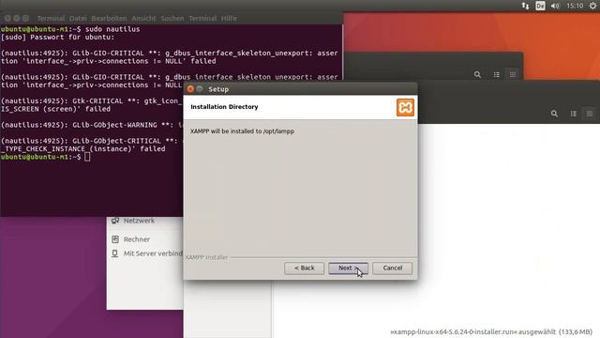Image resolution: width=600 pixels, height=338 pixels.
Task: Click the Netzwerk sidebar icon
Action: tap(115, 221)
